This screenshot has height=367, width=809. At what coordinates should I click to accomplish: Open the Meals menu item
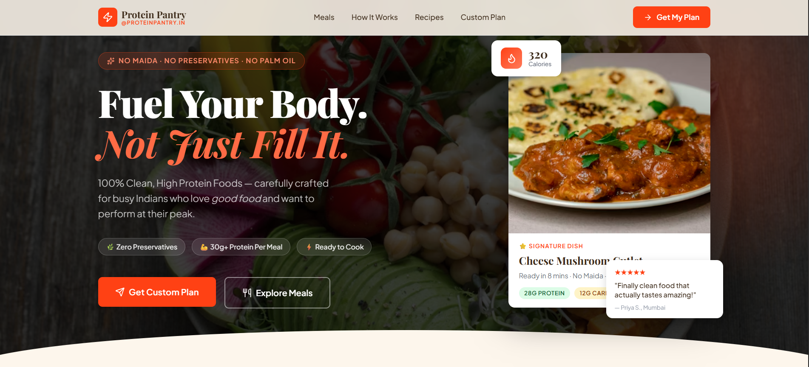[324, 17]
